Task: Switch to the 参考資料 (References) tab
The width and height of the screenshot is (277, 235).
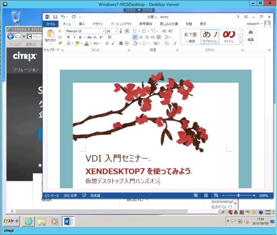Action: click(x=145, y=24)
